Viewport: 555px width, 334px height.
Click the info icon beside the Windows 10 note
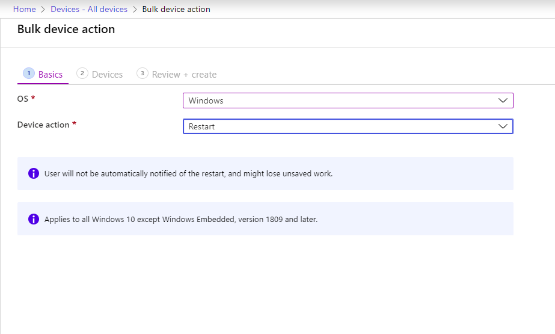click(34, 219)
